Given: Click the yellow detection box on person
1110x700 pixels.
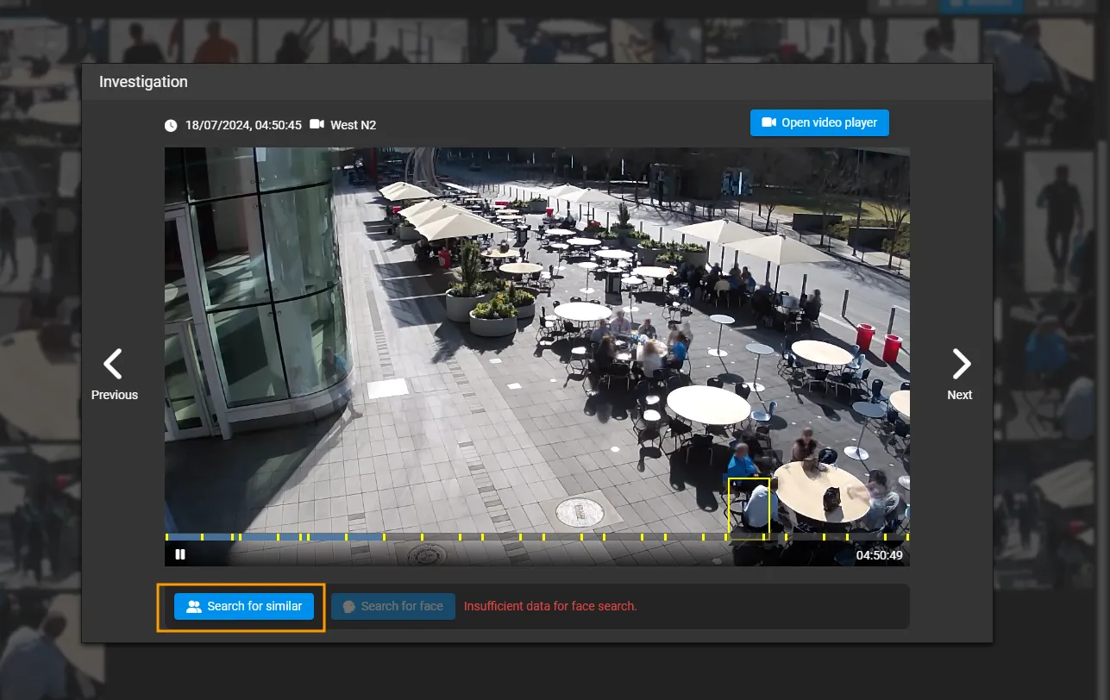Looking at the screenshot, I should (749, 508).
